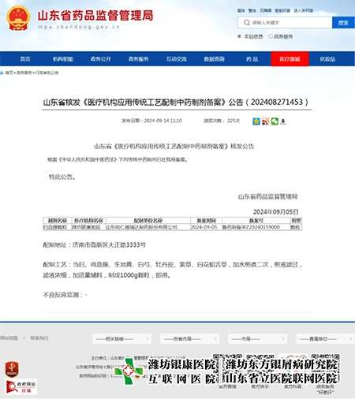Click 进入关怀版 link
This screenshot has width=355, height=399.
pos(304,10)
